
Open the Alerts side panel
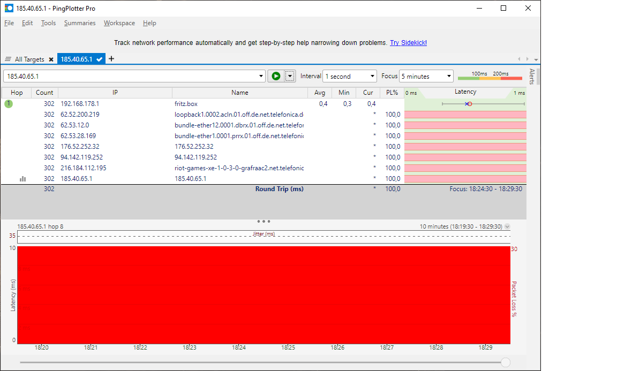(x=532, y=77)
